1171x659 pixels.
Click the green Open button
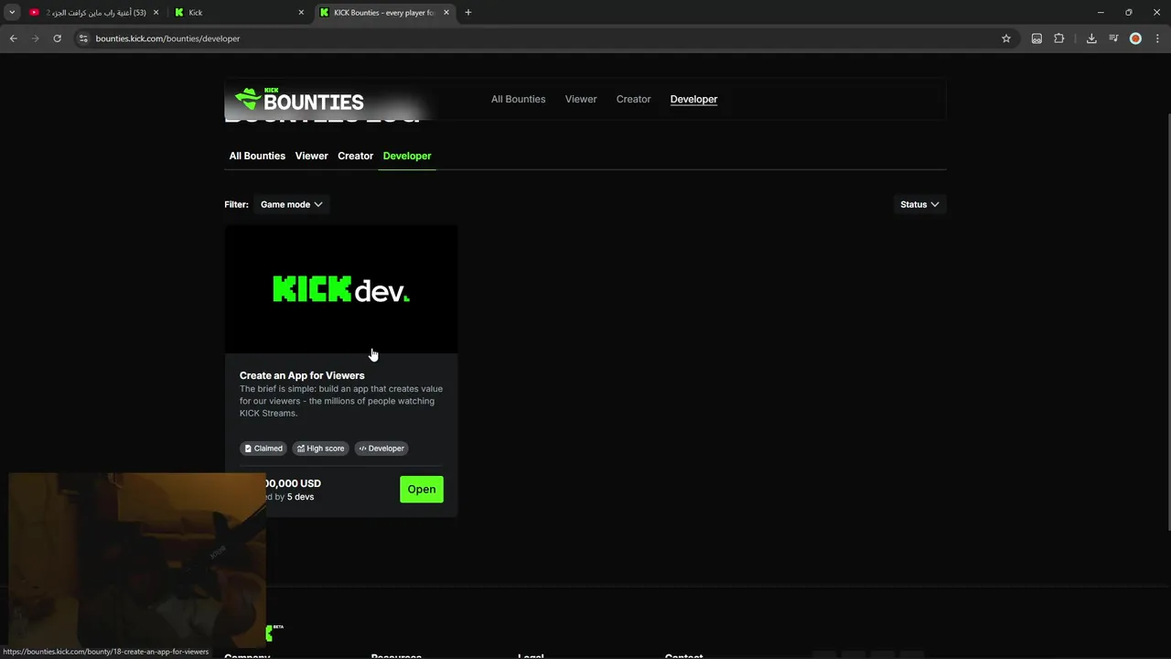pos(422,489)
